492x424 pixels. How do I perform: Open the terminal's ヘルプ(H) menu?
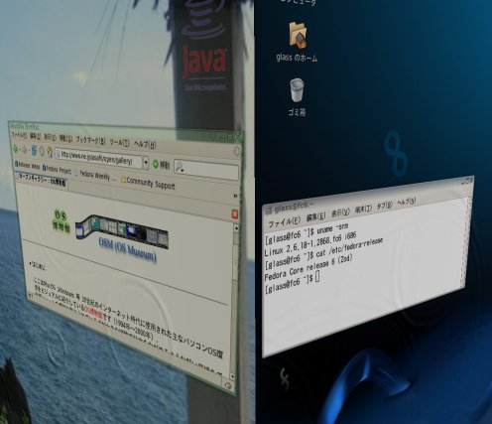click(406, 202)
